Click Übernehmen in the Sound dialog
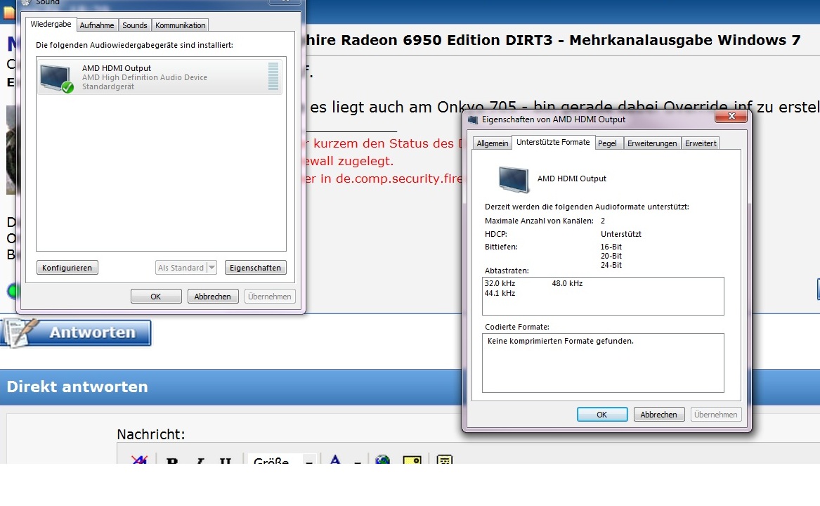The height and width of the screenshot is (506, 820). (x=269, y=296)
